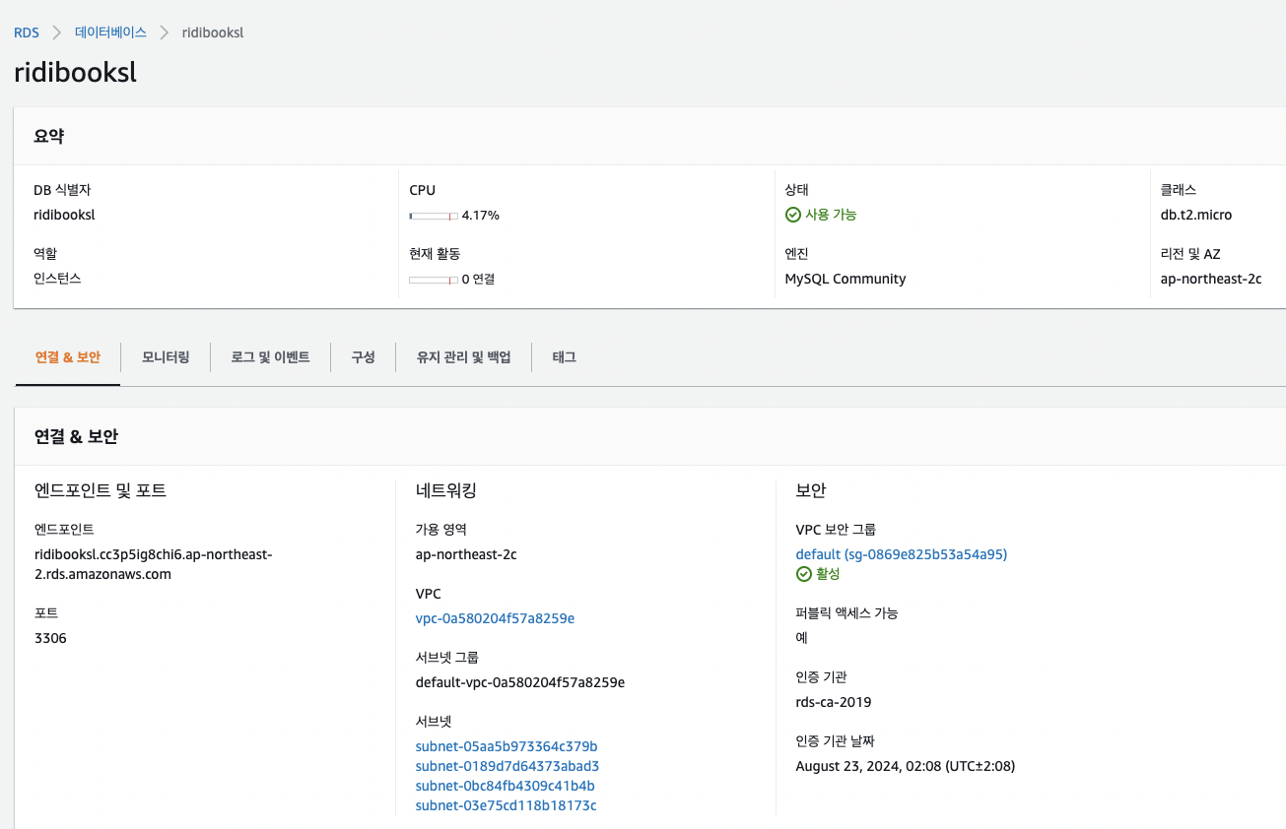This screenshot has height=829, width=1286.
Task: Click the CPU usage bar showing 4.17%
Action: 434,216
